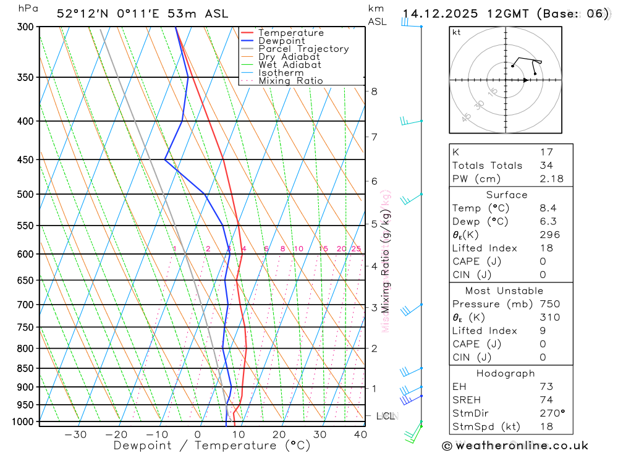This screenshot has width=618, height=453.
Task: Click the '1000' pressure axis label
Action: [23, 422]
